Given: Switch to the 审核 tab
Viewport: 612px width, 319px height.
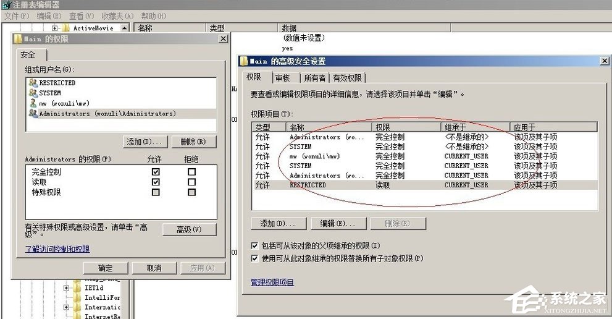Looking at the screenshot, I should click(283, 78).
